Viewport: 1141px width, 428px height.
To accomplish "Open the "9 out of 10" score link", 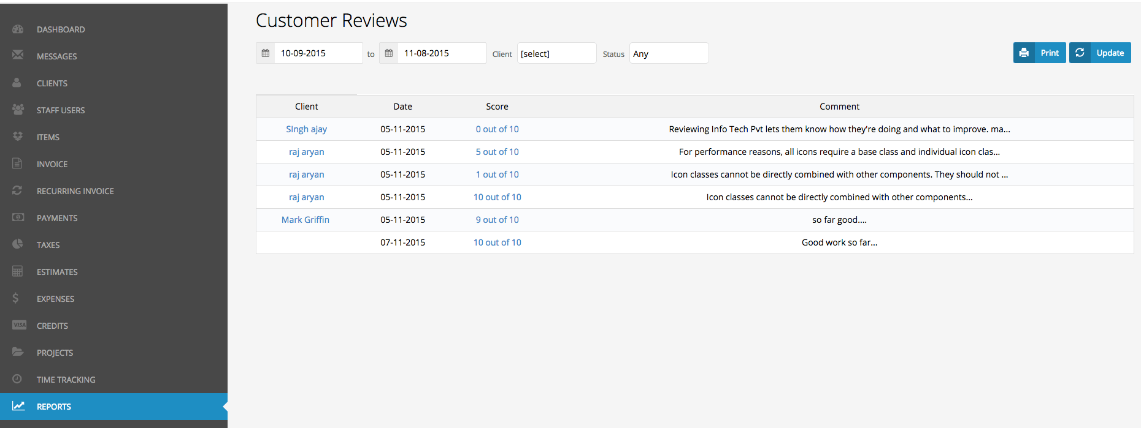I will coord(497,220).
